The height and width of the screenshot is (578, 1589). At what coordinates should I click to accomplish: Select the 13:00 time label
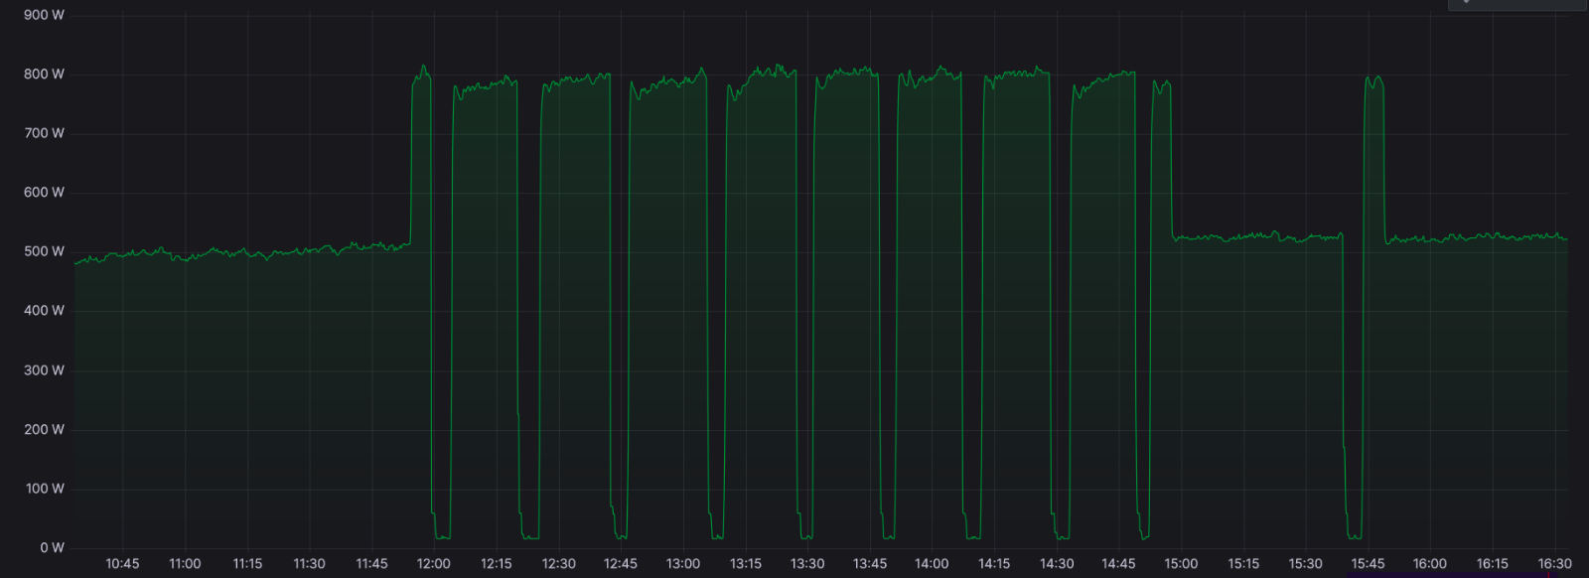point(683,564)
